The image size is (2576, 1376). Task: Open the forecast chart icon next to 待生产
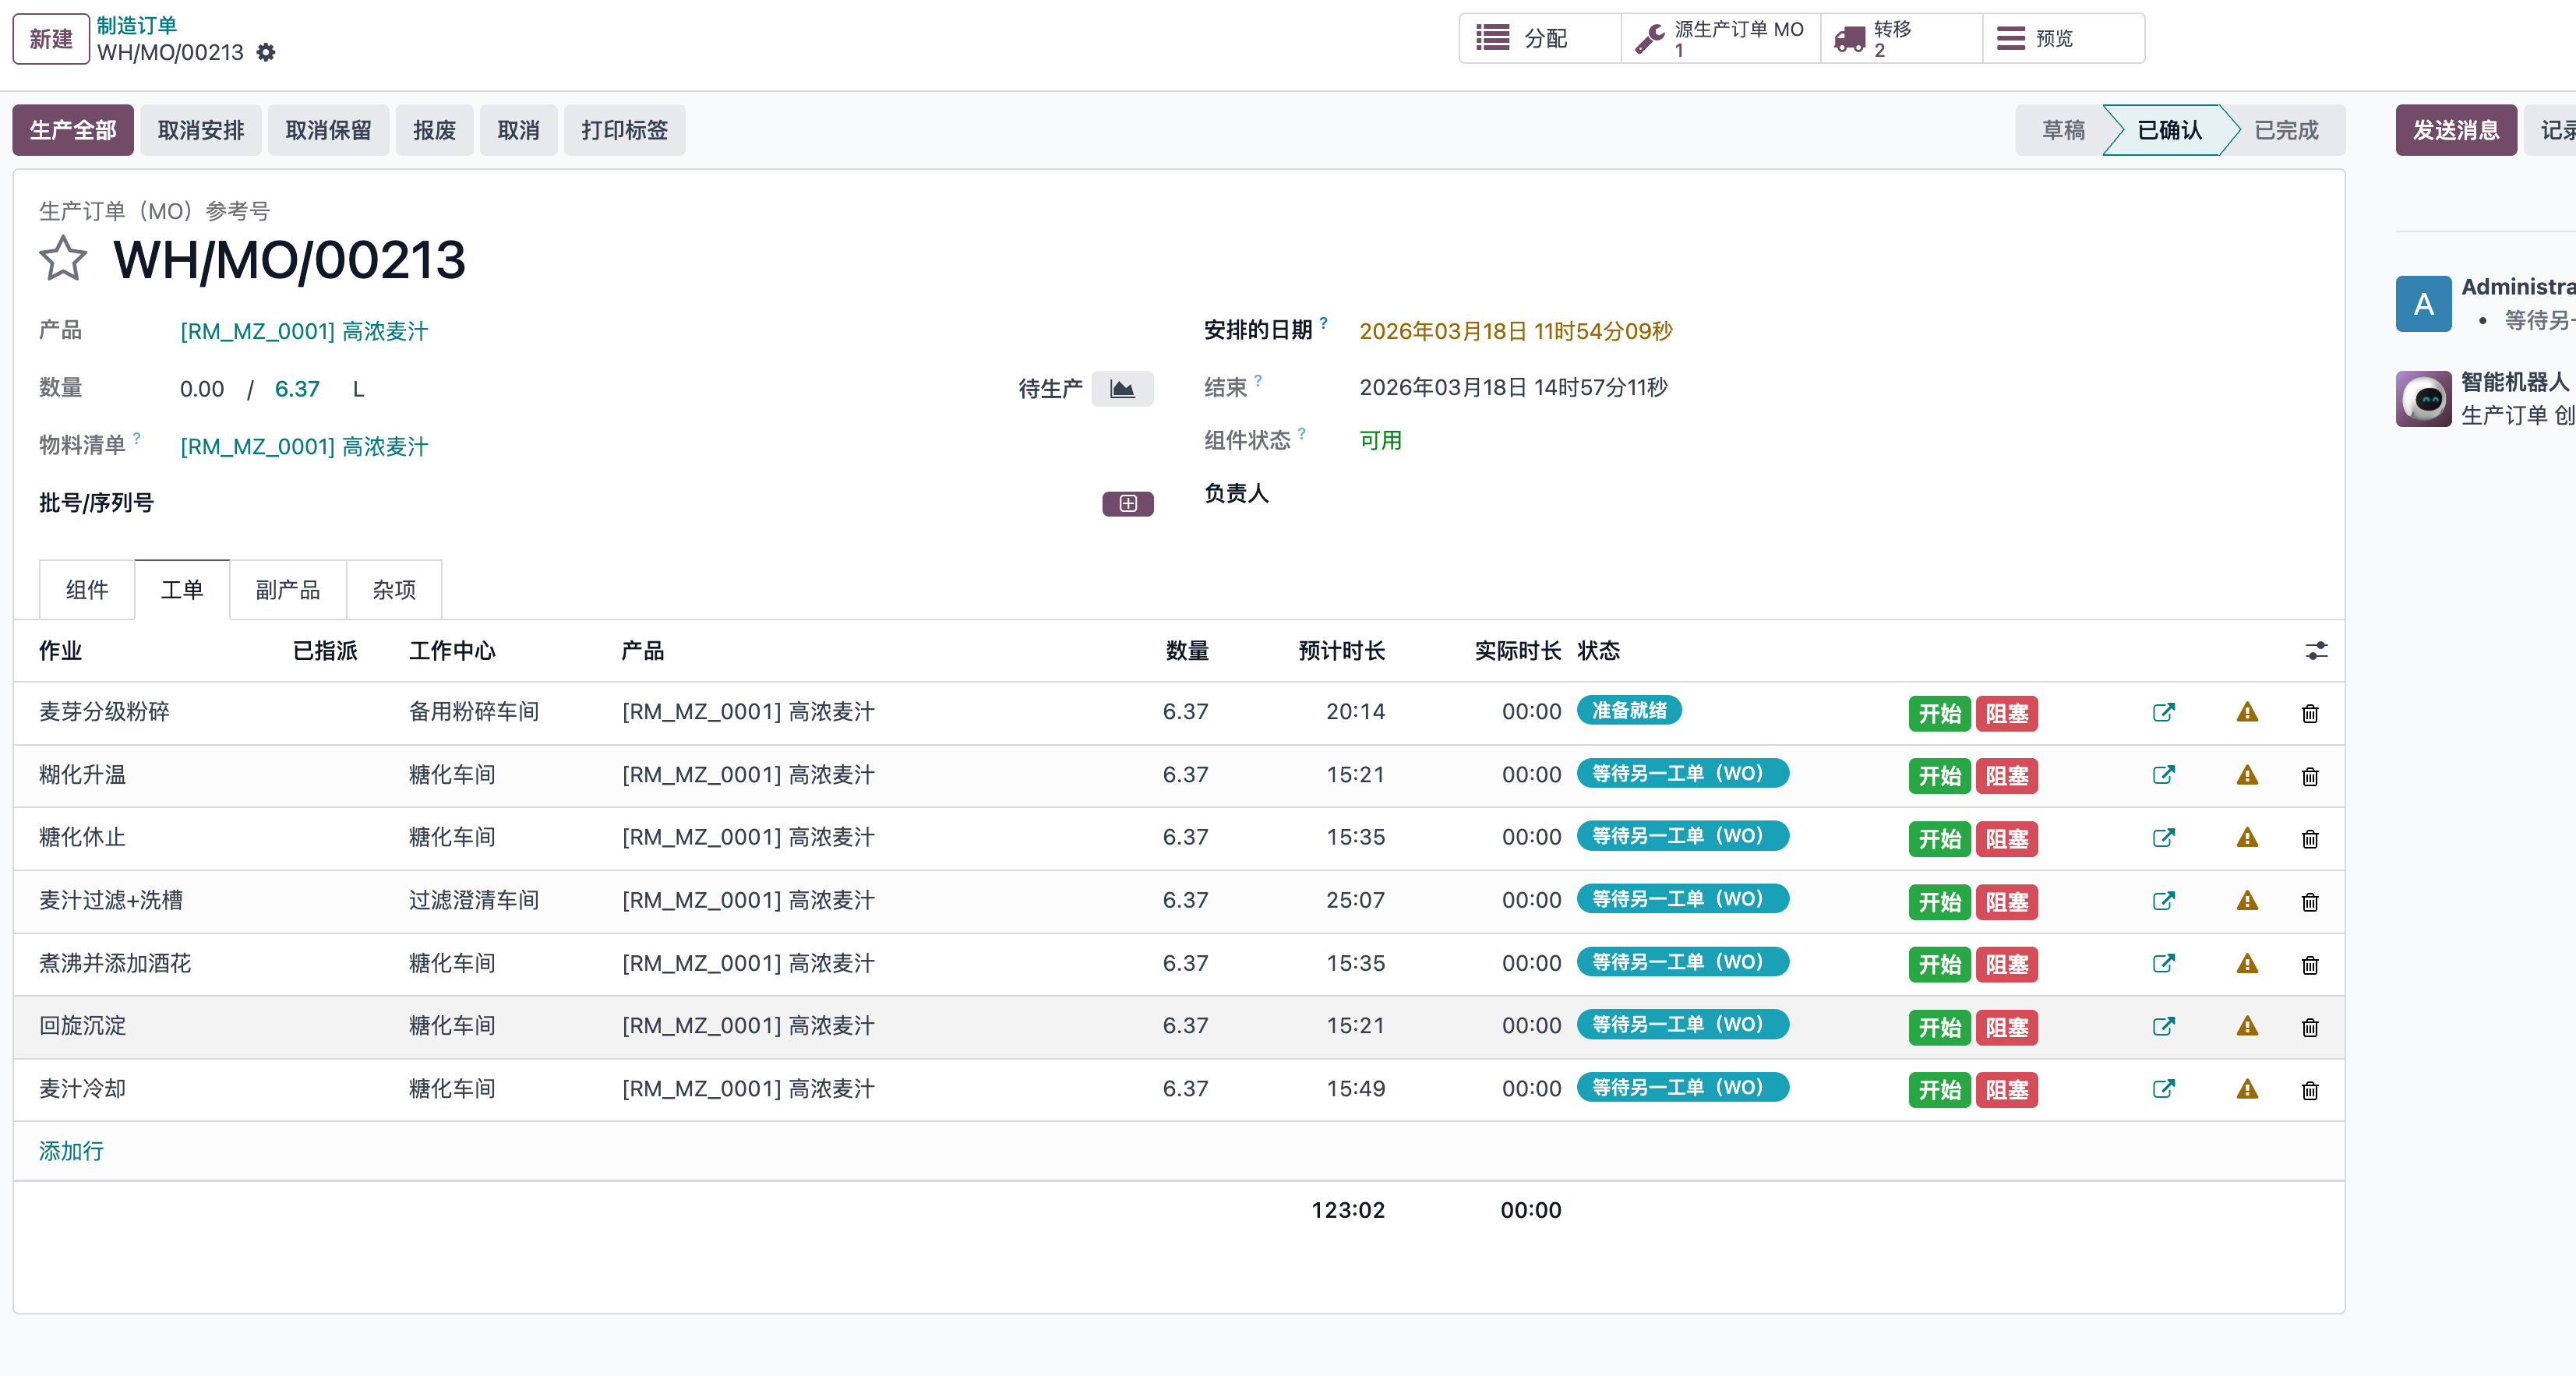(x=1122, y=389)
